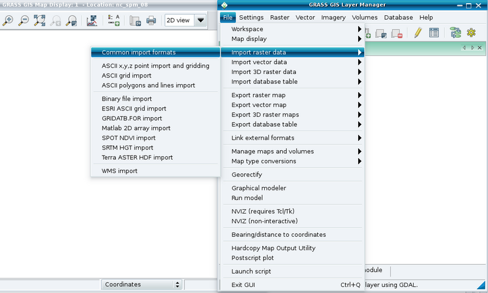This screenshot has width=488, height=293.
Task: Click the pencil edit vector icon
Action: [x=418, y=33]
